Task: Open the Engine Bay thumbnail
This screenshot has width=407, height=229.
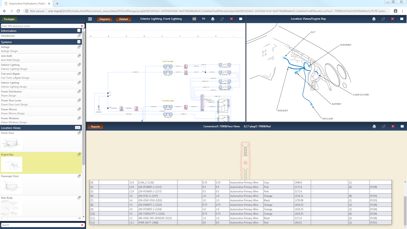Action: pyautogui.click(x=12, y=165)
